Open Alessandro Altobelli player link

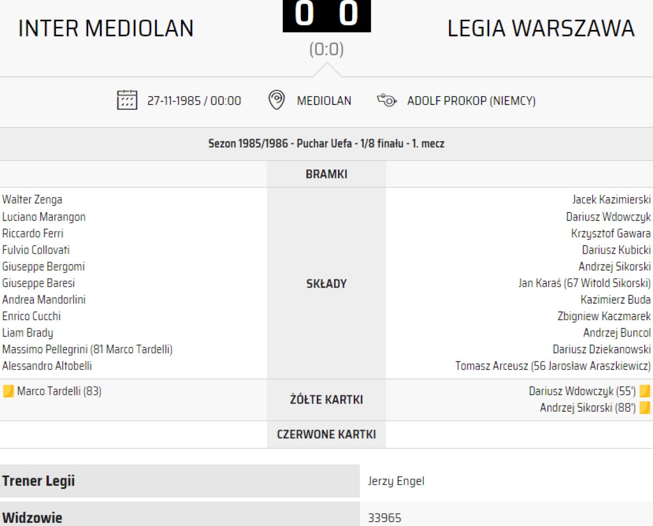coord(47,366)
